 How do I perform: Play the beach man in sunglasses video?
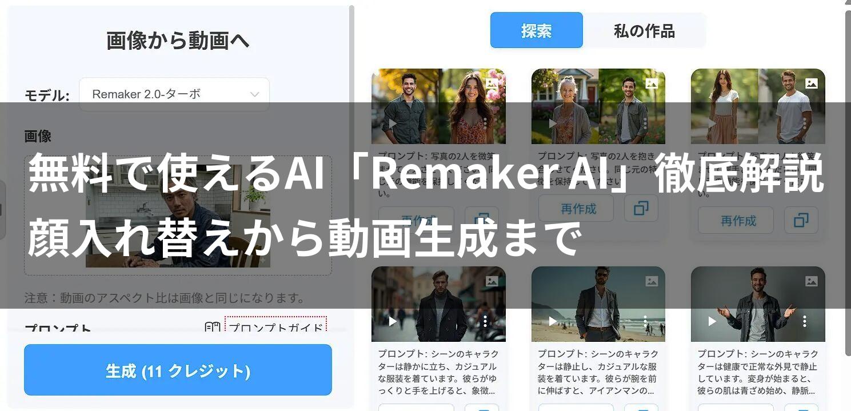(552, 321)
